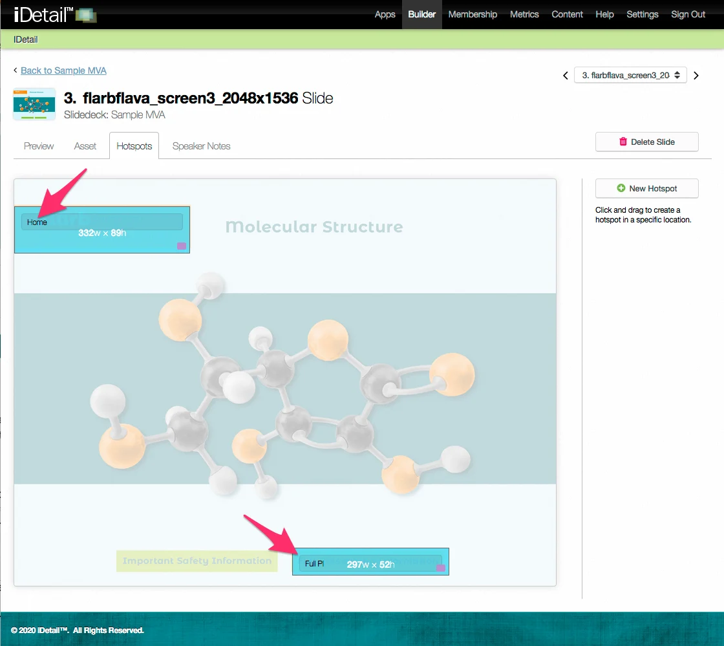Click the IDetail breadcrumb text
Viewport: 724px width, 646px height.
click(x=25, y=39)
